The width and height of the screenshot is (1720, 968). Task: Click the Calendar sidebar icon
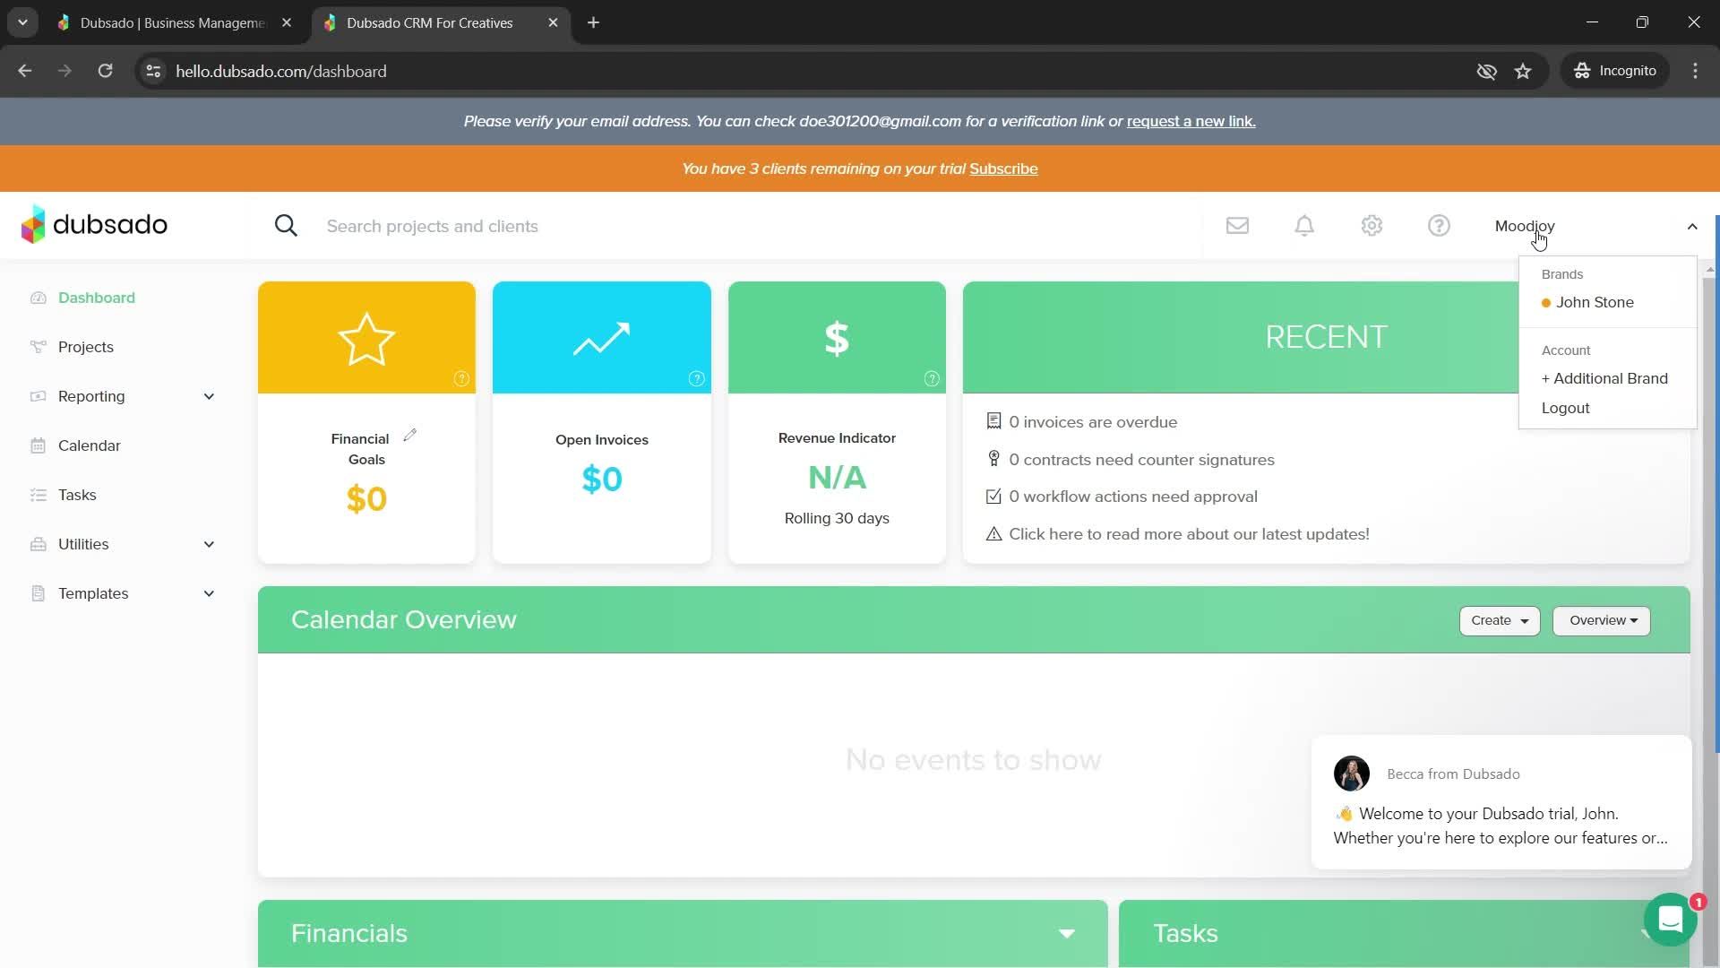[x=38, y=445]
